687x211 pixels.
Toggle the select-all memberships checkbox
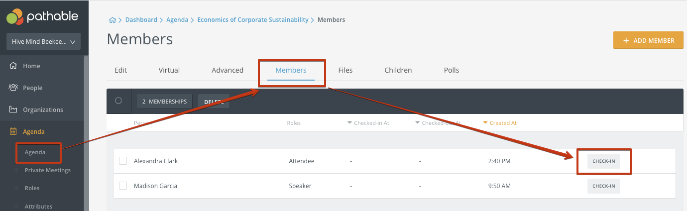click(118, 101)
